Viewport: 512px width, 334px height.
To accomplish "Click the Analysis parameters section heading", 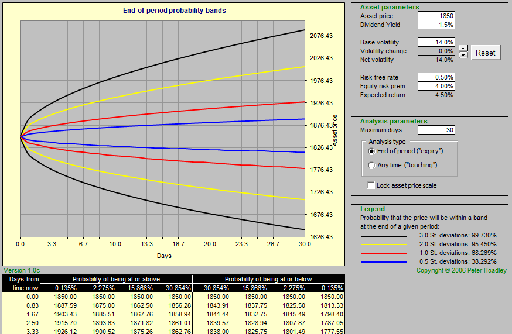I will (x=394, y=121).
